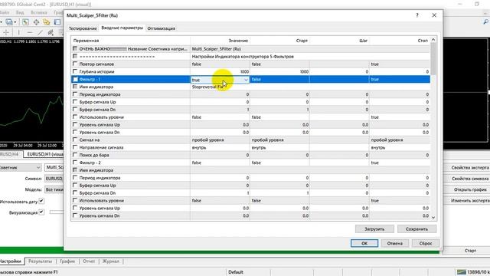Open the Результаты tester tab
Screen dimensions: 490x276
[x=40, y=261]
